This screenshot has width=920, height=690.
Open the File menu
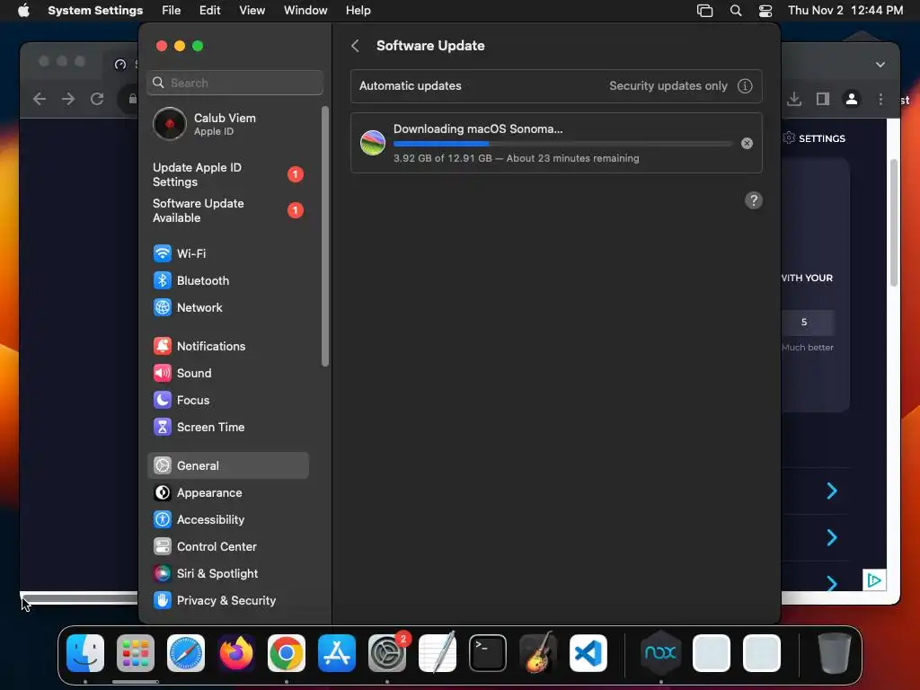tap(172, 11)
